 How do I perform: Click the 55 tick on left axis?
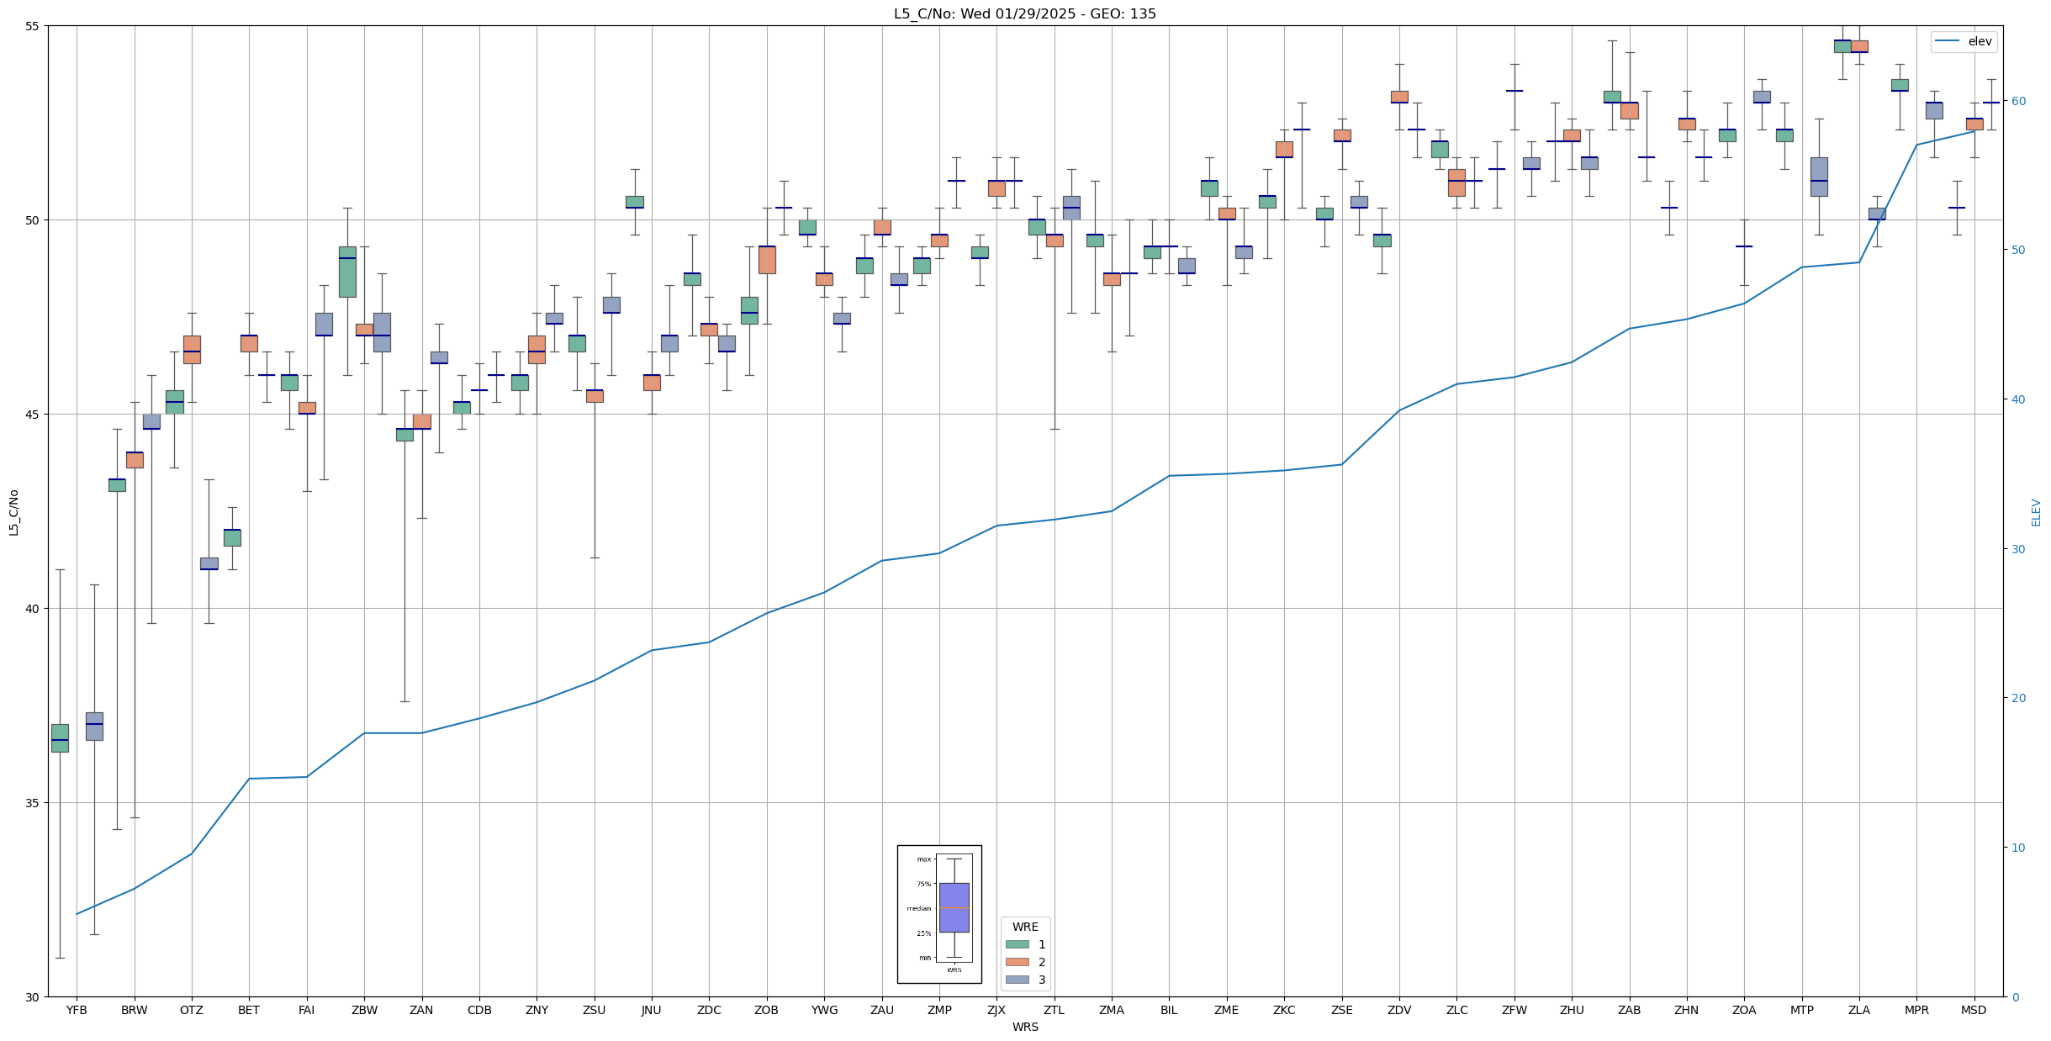pyautogui.click(x=33, y=26)
